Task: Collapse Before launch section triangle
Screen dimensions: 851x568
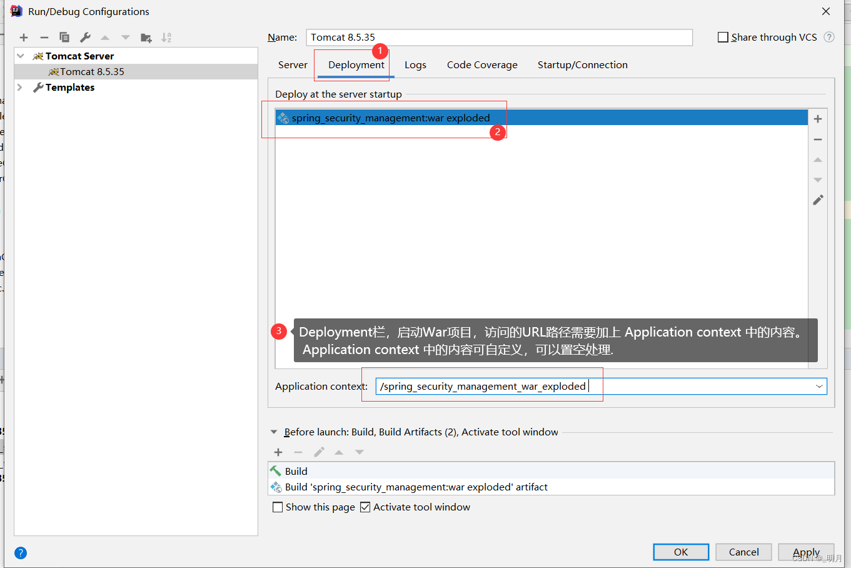Action: point(274,432)
